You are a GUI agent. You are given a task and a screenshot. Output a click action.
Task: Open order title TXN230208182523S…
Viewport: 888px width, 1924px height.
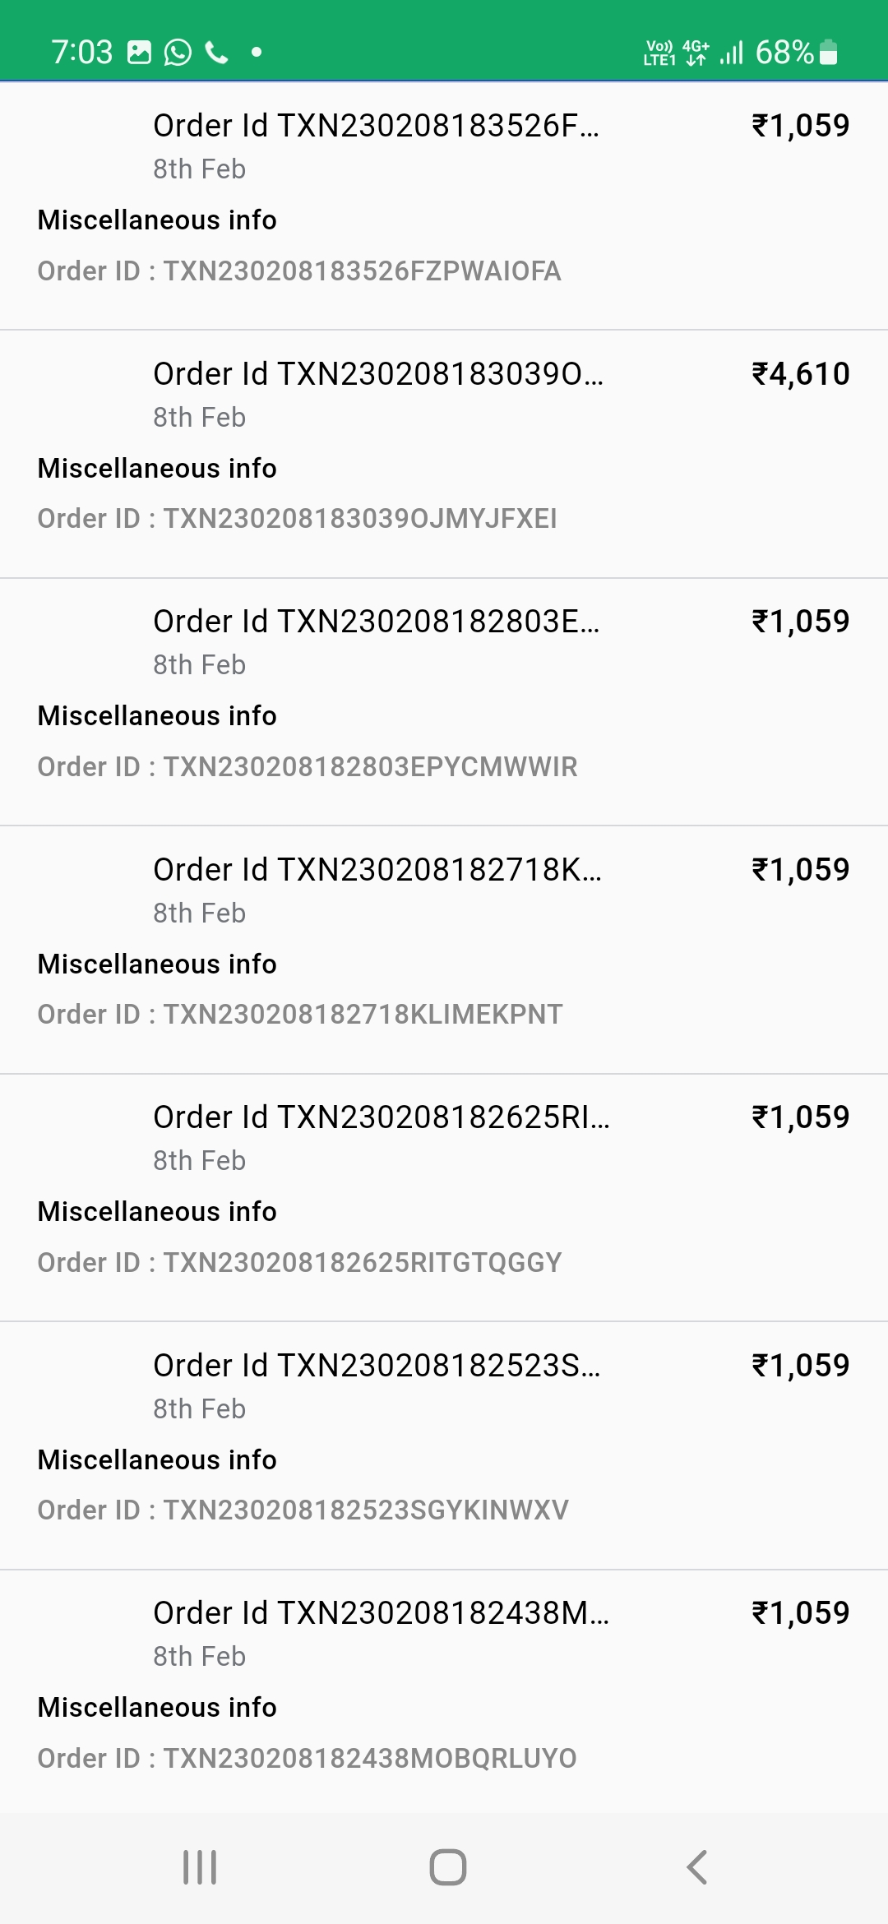pos(377,1366)
